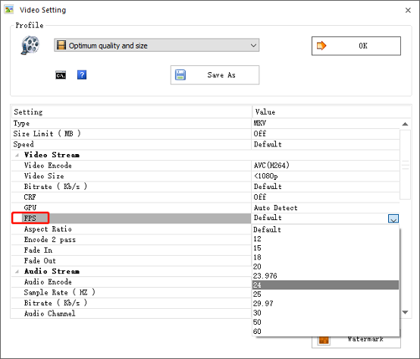420x359 pixels.
Task: Click the settings list scroll up arrow
Action: pos(405,124)
